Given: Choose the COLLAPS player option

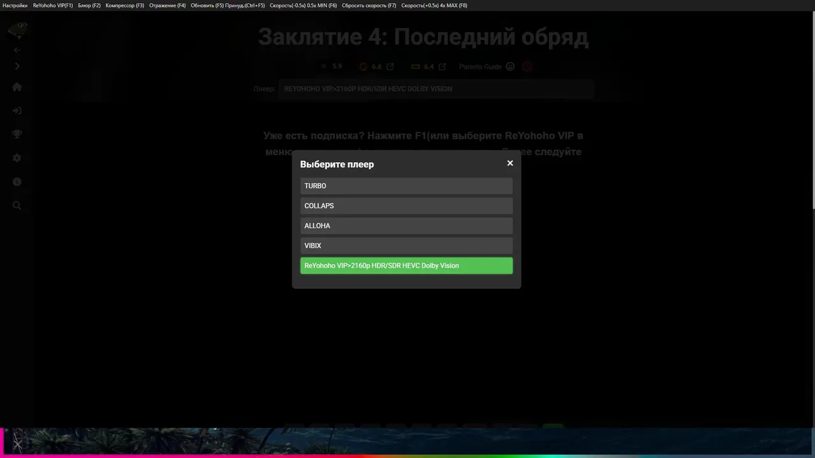Looking at the screenshot, I should click(406, 205).
